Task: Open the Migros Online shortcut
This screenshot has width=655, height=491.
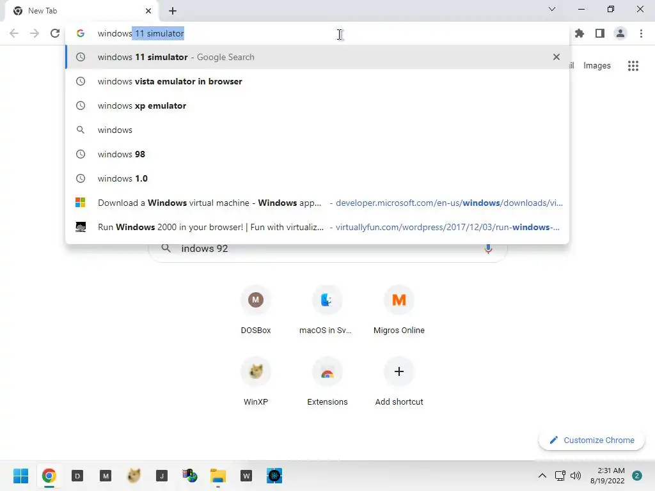Action: click(x=399, y=310)
